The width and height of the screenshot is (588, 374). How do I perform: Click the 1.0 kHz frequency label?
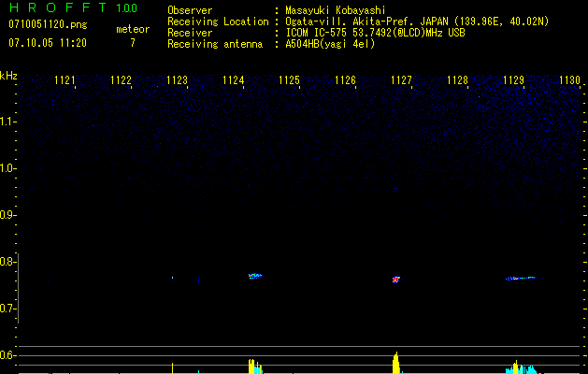7,168
